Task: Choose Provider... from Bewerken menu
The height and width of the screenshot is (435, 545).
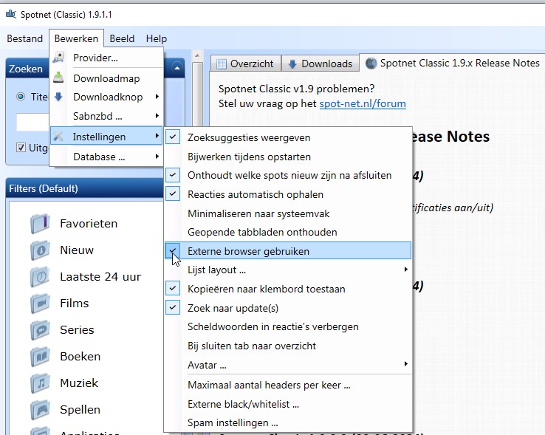Action: tap(106, 58)
